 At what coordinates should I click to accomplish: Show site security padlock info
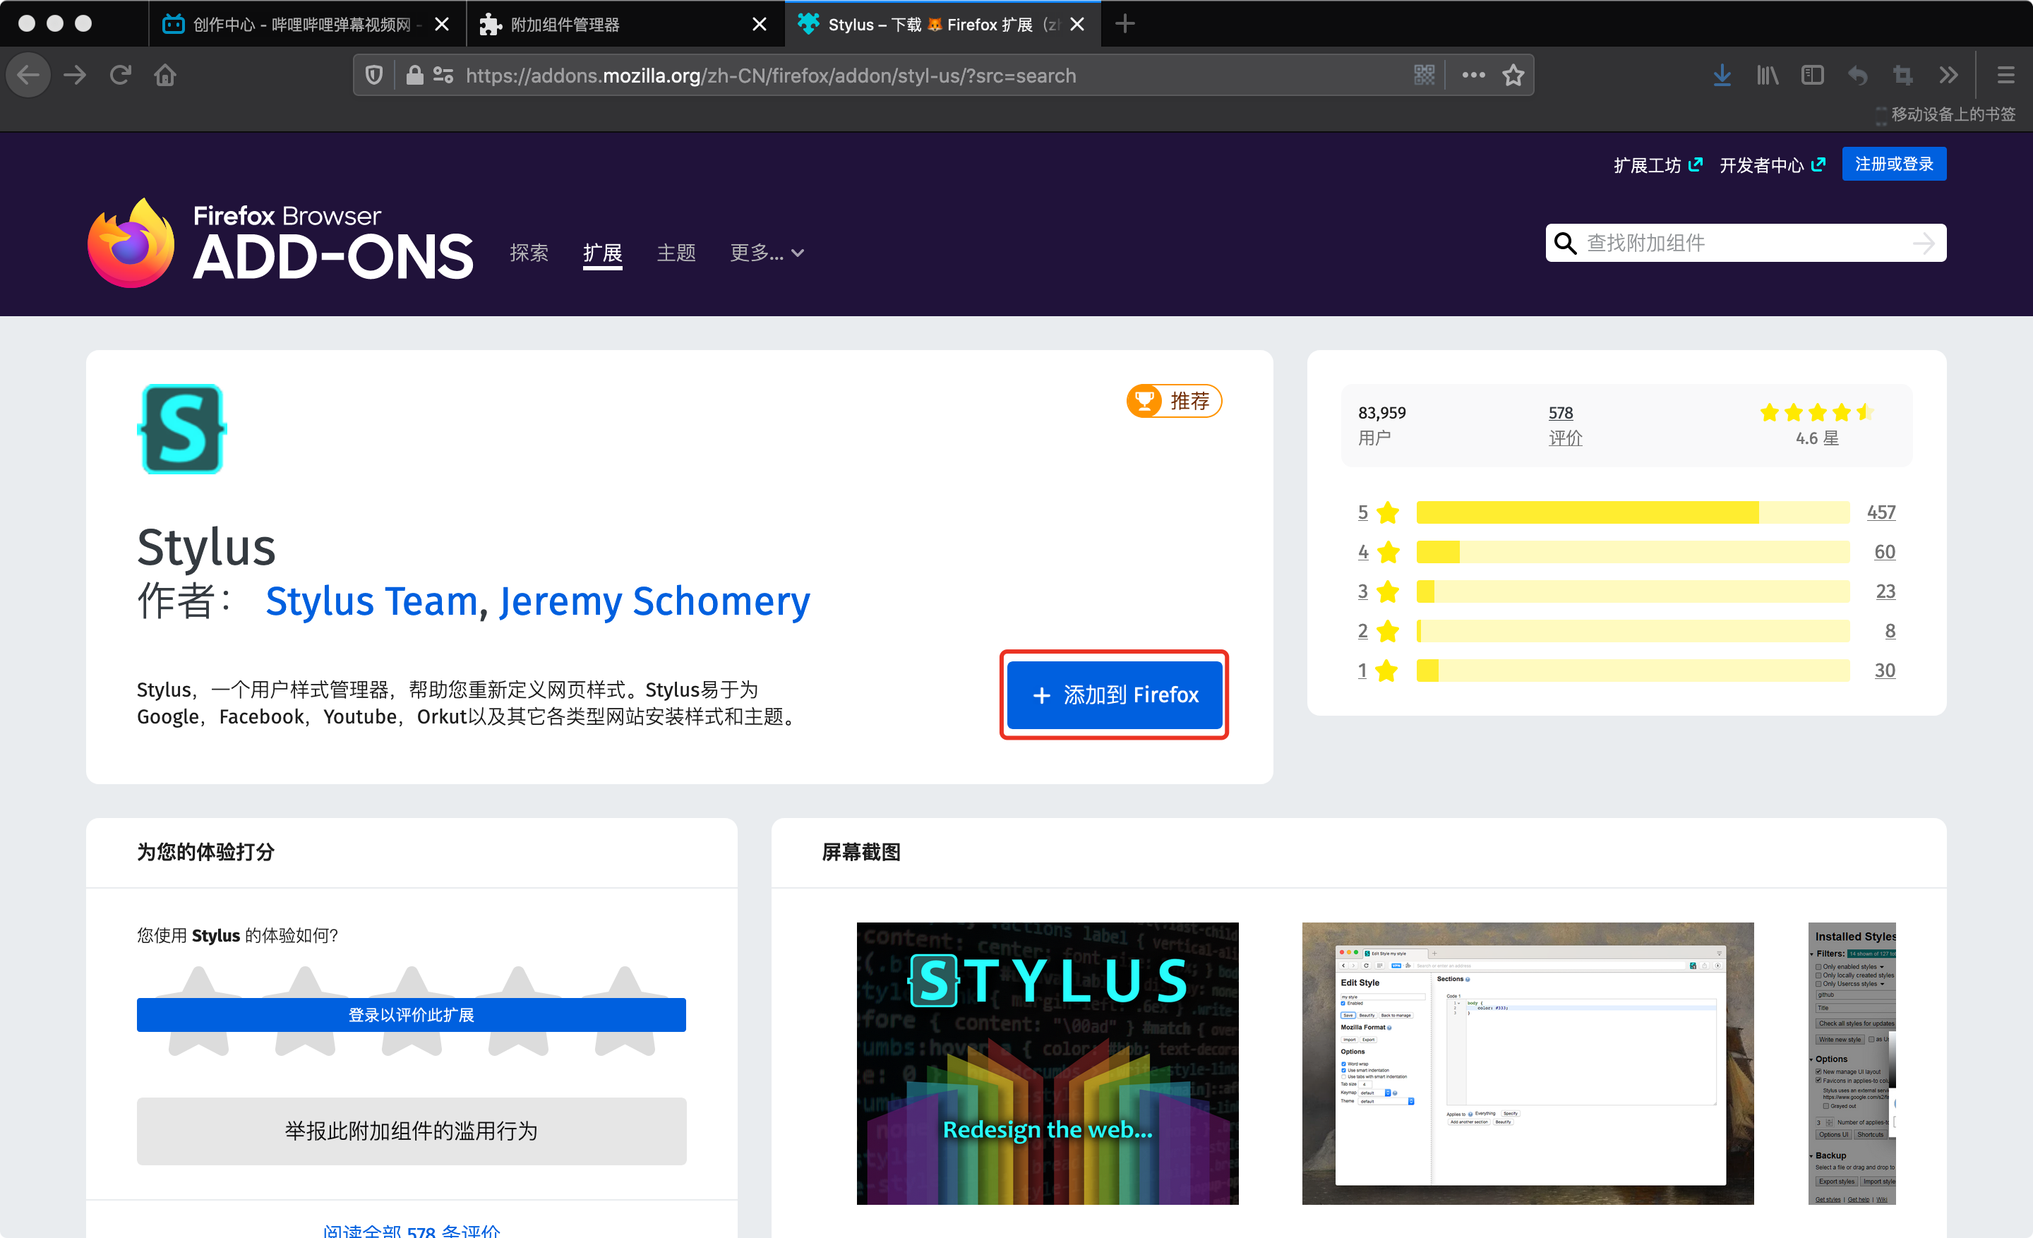[x=414, y=75]
